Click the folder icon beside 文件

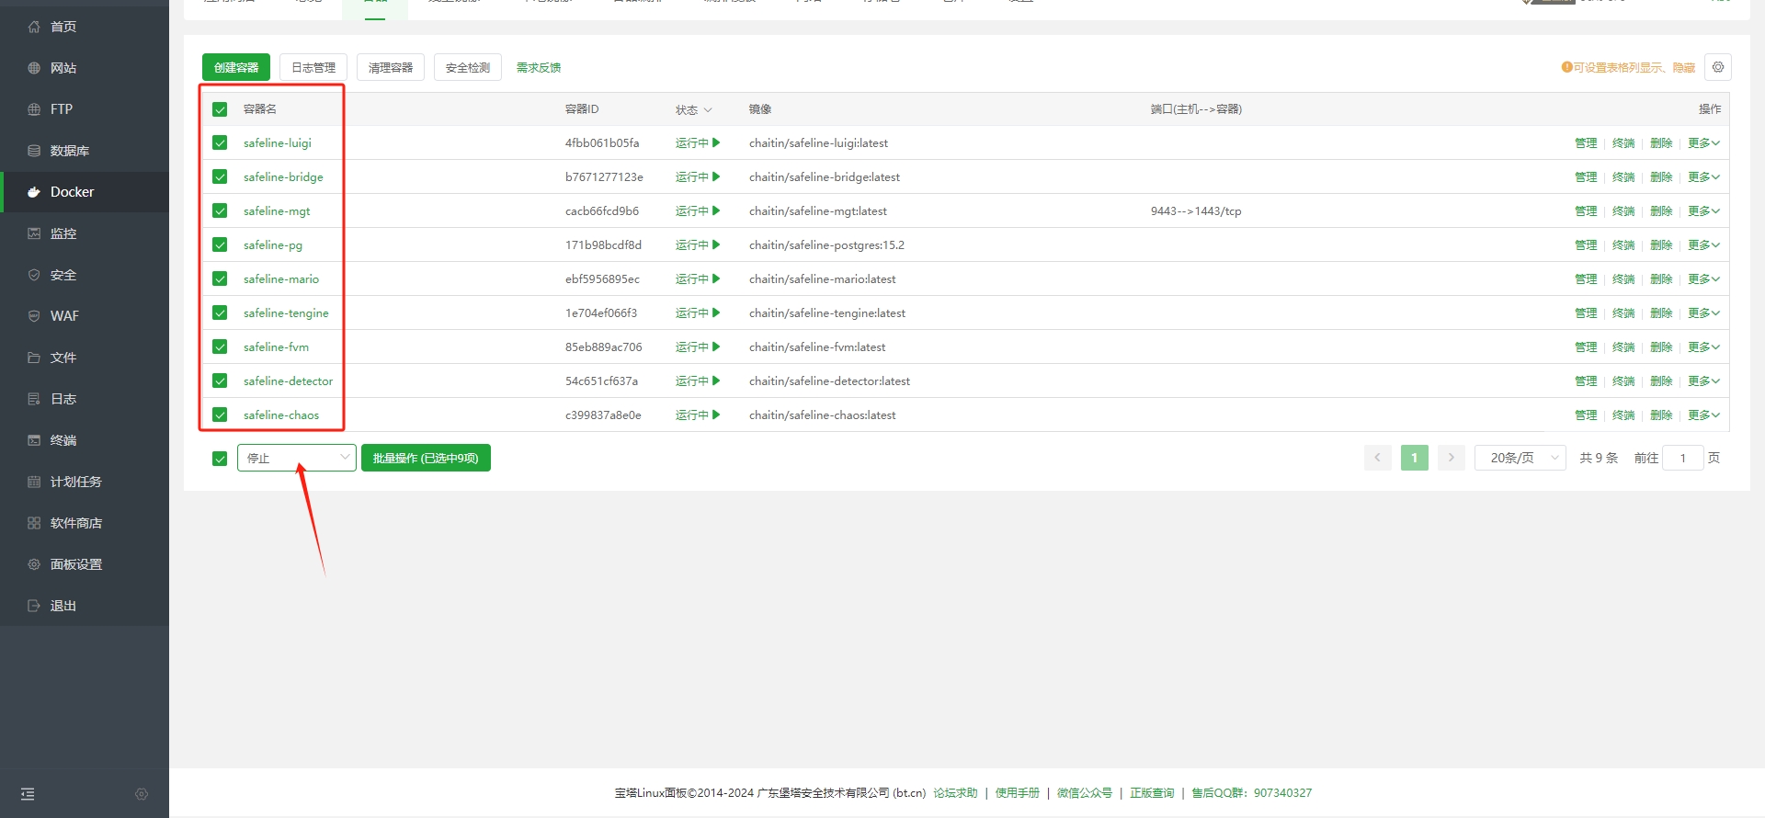pyautogui.click(x=34, y=358)
